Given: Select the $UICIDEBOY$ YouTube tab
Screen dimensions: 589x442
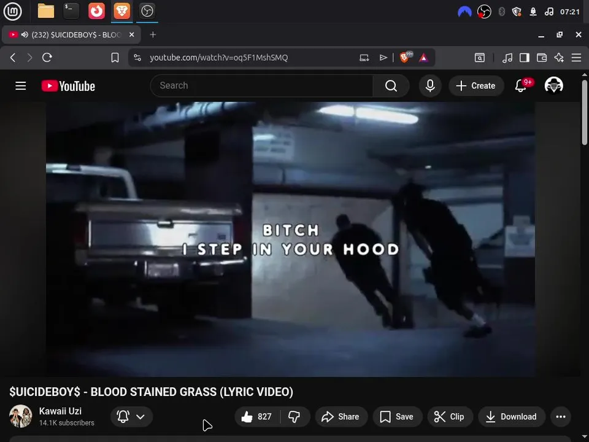Looking at the screenshot, I should (71, 34).
